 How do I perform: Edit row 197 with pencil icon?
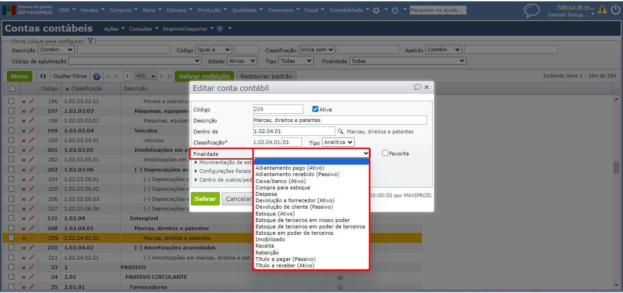(32, 111)
